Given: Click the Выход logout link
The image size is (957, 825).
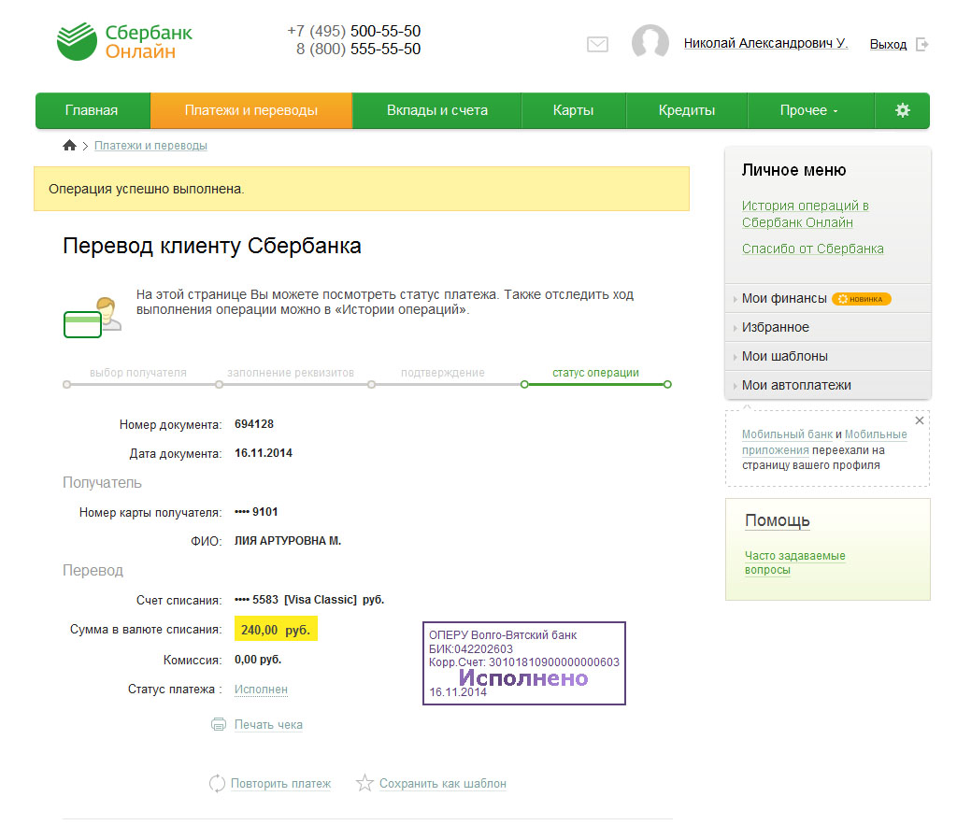Looking at the screenshot, I should 888,44.
